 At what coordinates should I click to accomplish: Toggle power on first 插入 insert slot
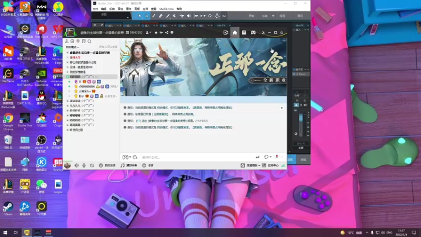(x=106, y=25)
